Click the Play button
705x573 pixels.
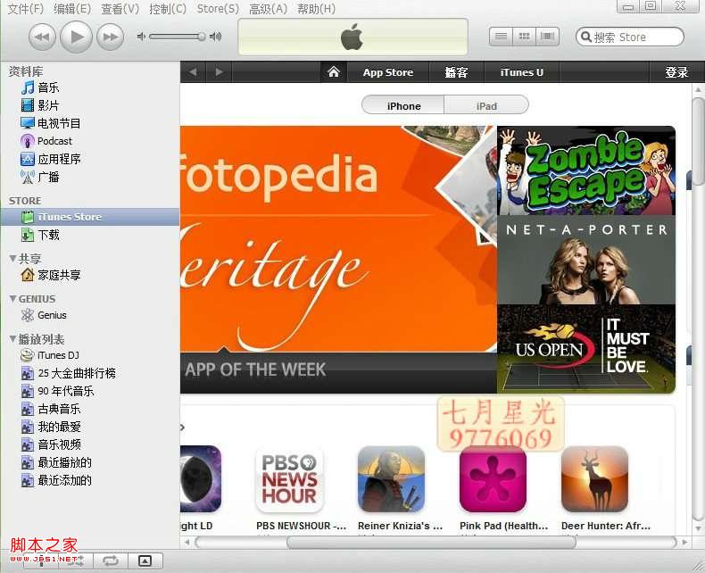(x=77, y=37)
